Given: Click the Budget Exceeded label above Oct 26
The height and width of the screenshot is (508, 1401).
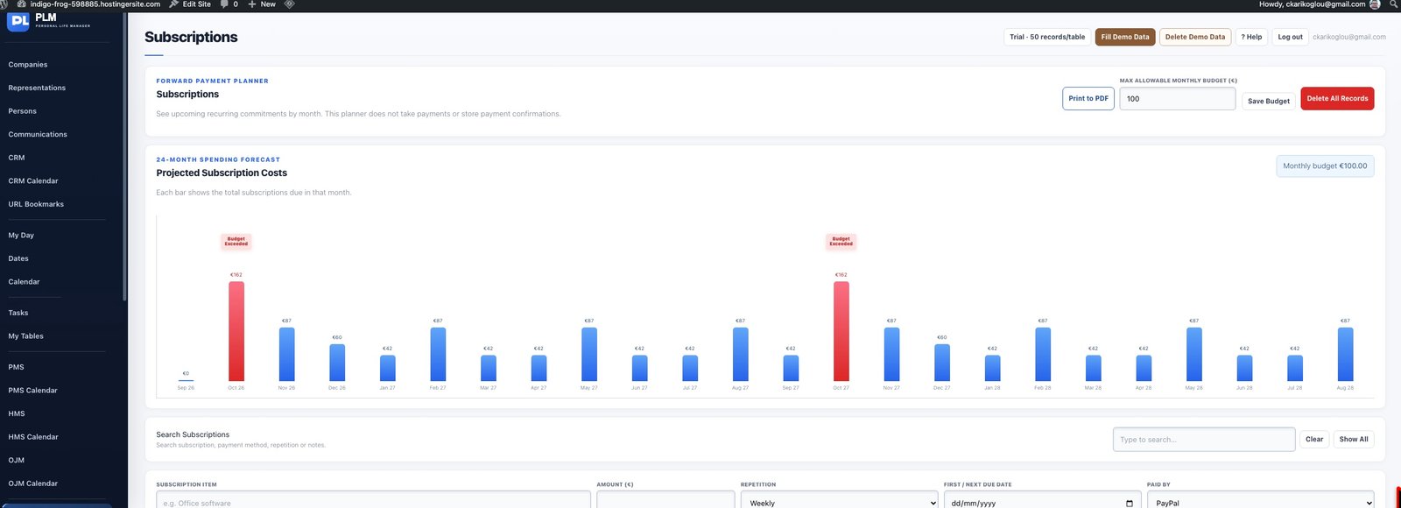Looking at the screenshot, I should coord(236,241).
